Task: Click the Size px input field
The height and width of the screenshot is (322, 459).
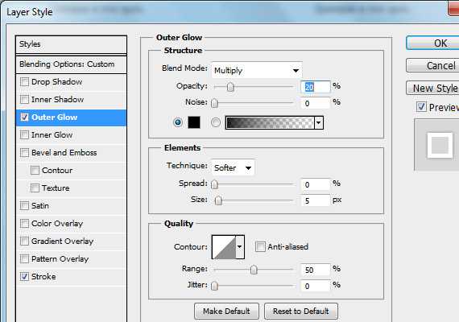Action: click(x=316, y=200)
